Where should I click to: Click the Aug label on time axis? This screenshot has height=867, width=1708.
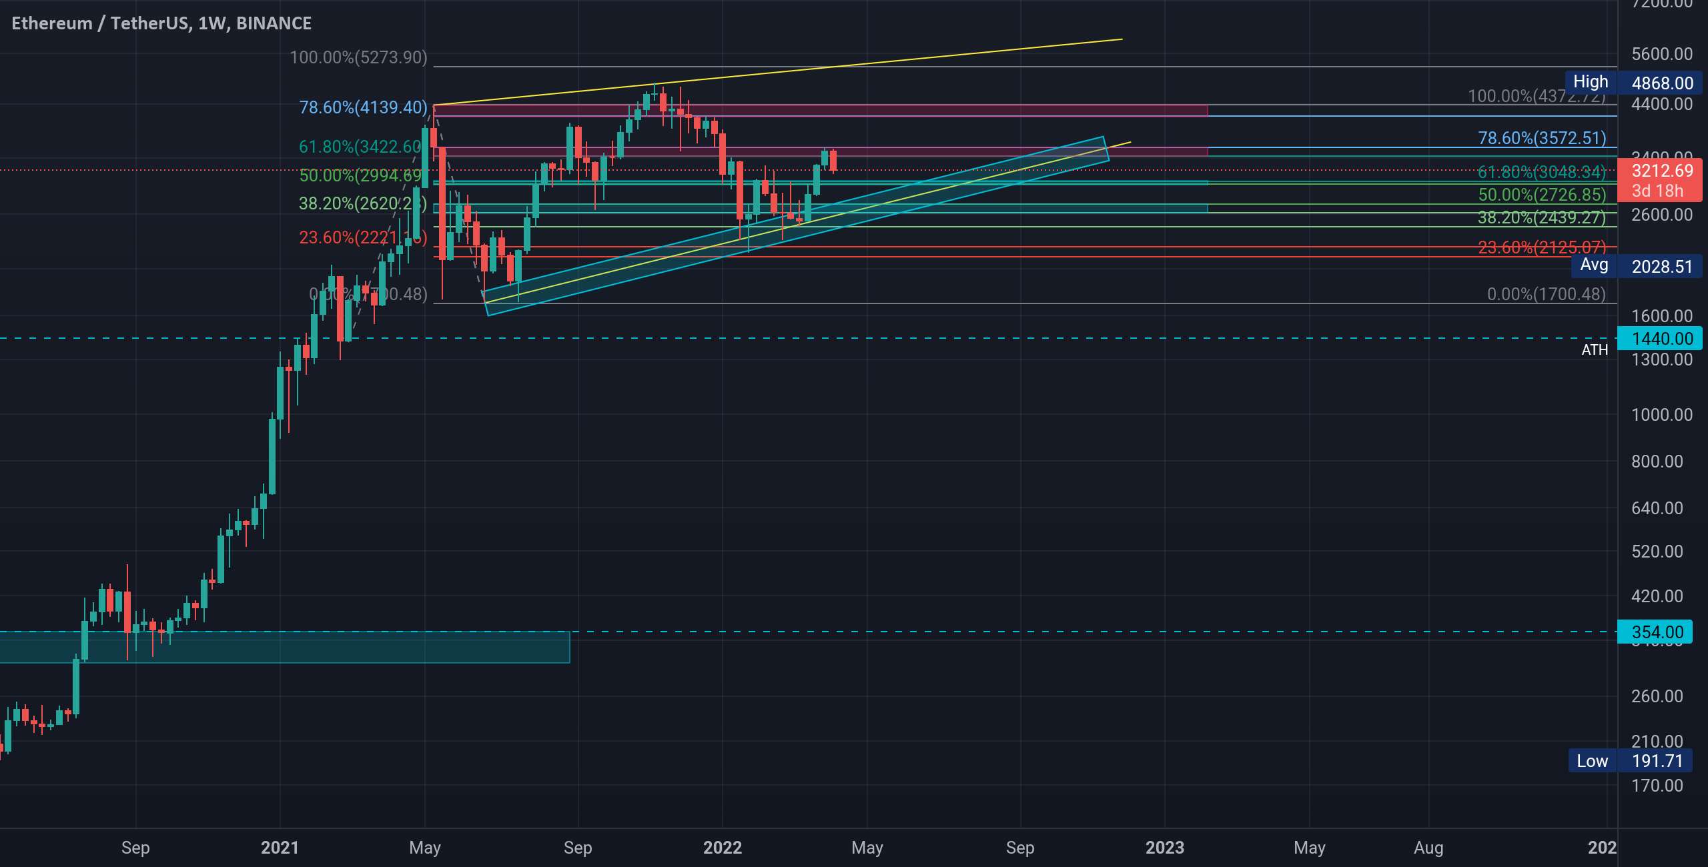1428,848
